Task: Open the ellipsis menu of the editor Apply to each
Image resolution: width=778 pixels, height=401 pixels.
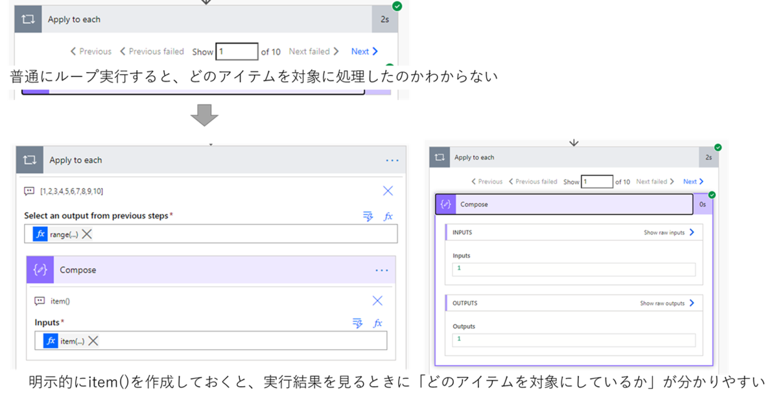Action: pos(392,160)
